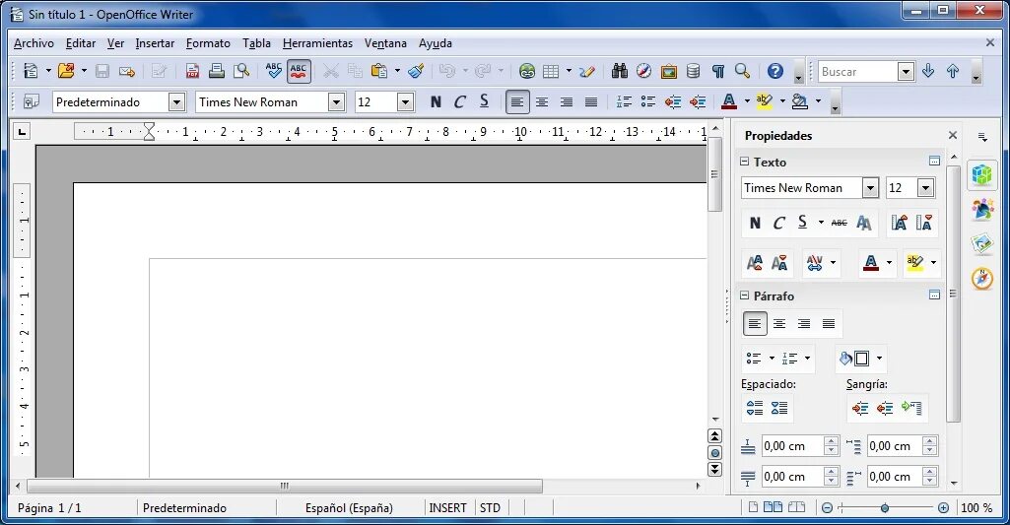Open the Ayuda menu
The height and width of the screenshot is (525, 1010).
[436, 43]
